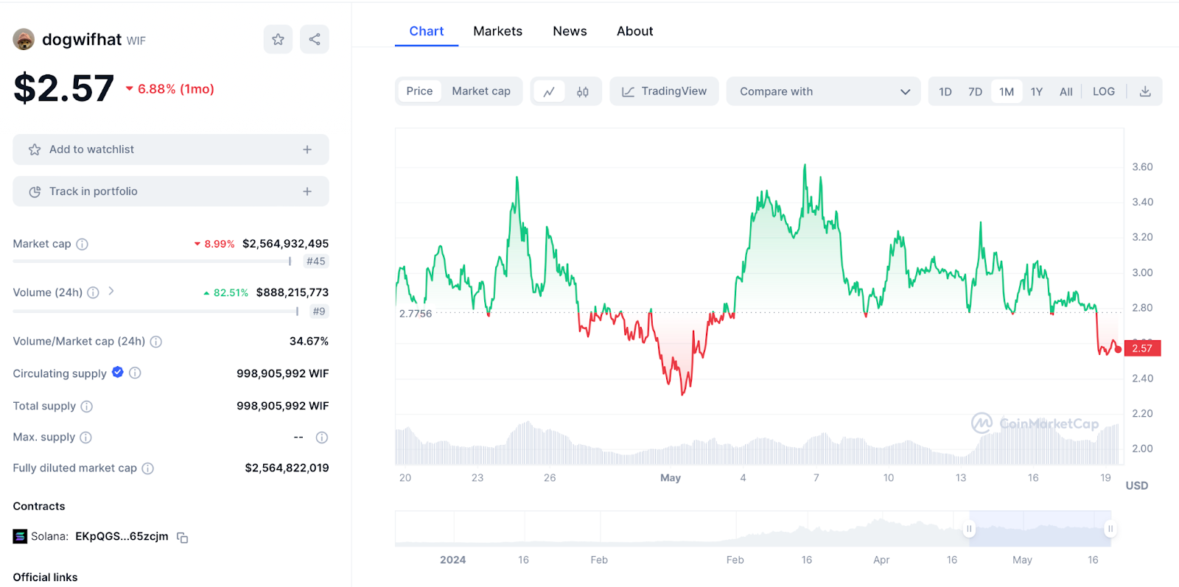Click the info icon beside Max. supply value
Screen dimensions: 1179x587
pos(322,437)
